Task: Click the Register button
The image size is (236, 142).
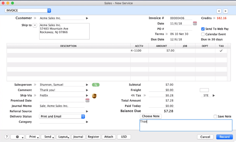Action: point(93,137)
